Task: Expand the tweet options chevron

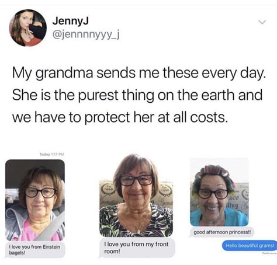Action: pos(262,22)
